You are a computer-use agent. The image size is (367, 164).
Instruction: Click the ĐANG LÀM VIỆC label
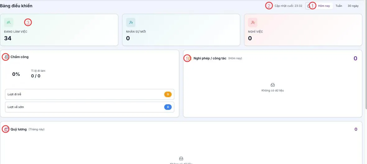point(16,32)
